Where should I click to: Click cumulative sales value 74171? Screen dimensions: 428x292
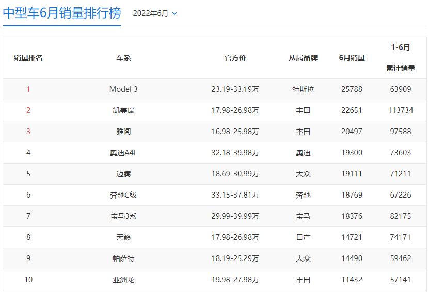point(401,237)
